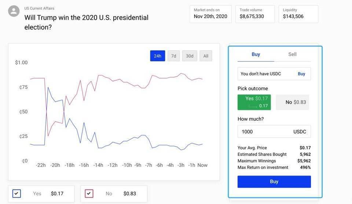Select the 24h chart range
The image size is (352, 204).
click(157, 56)
